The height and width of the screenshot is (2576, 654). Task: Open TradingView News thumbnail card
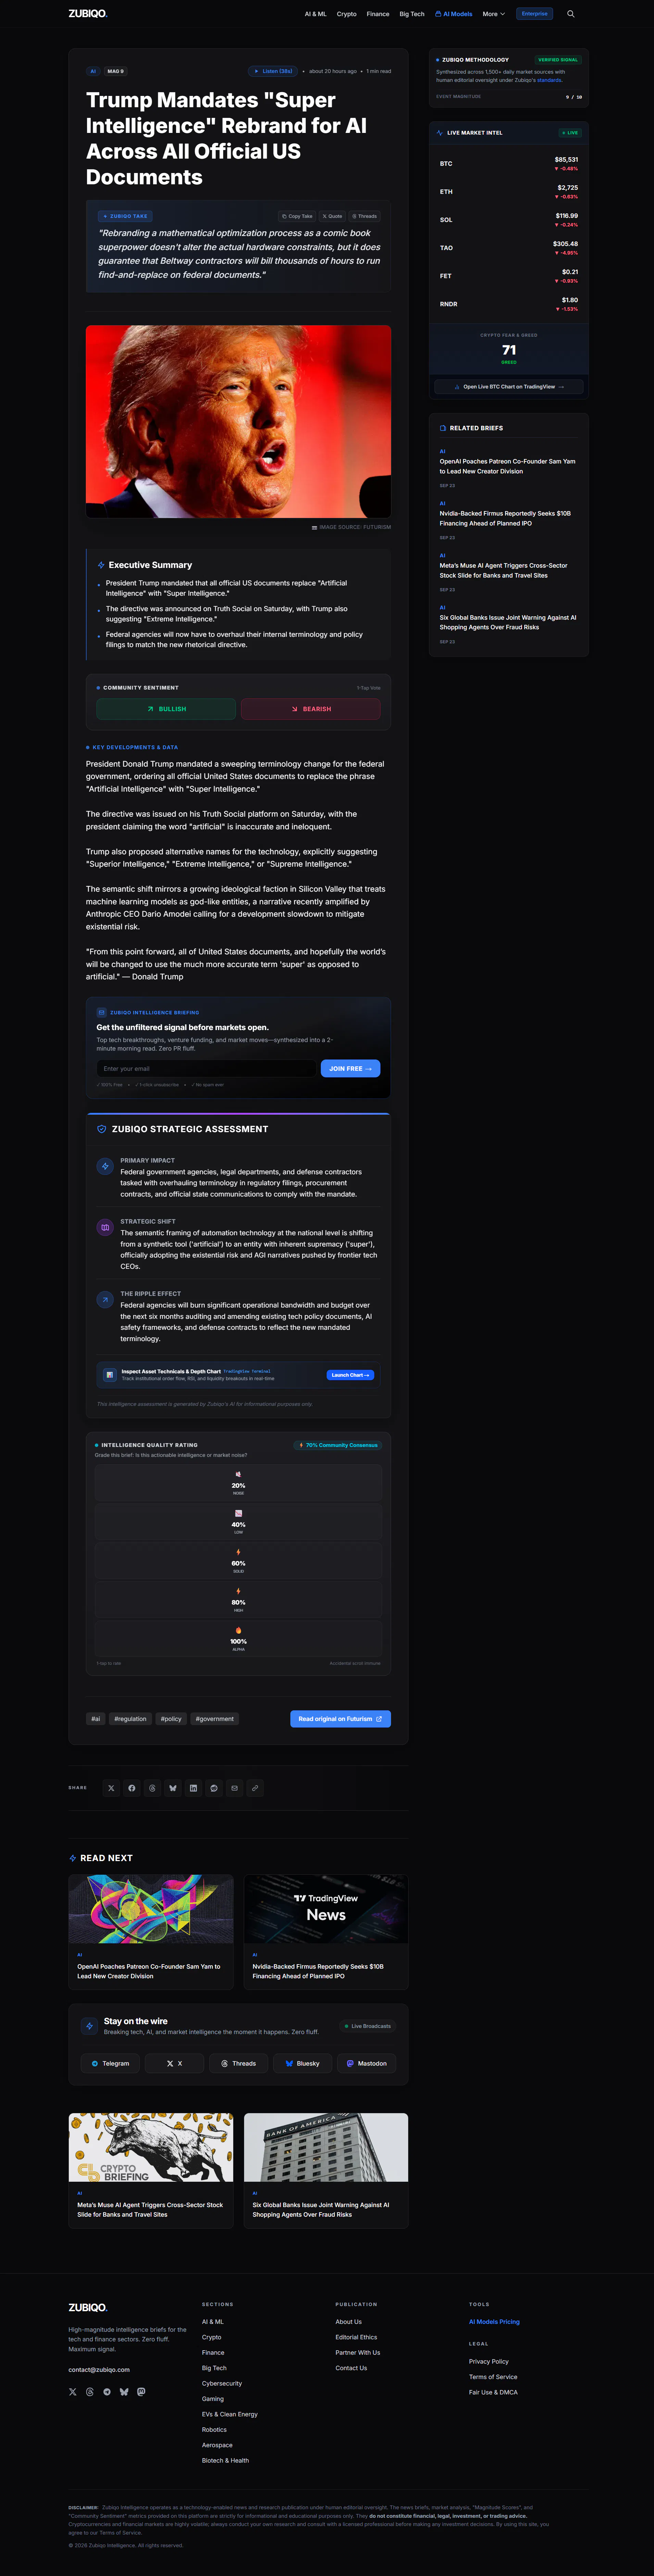click(x=326, y=1909)
